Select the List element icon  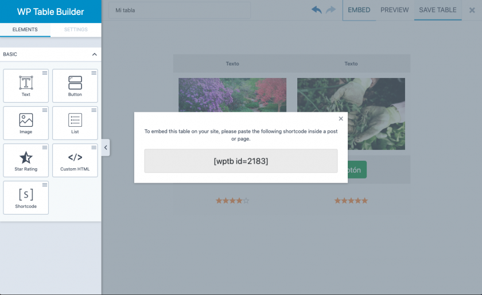pos(75,120)
